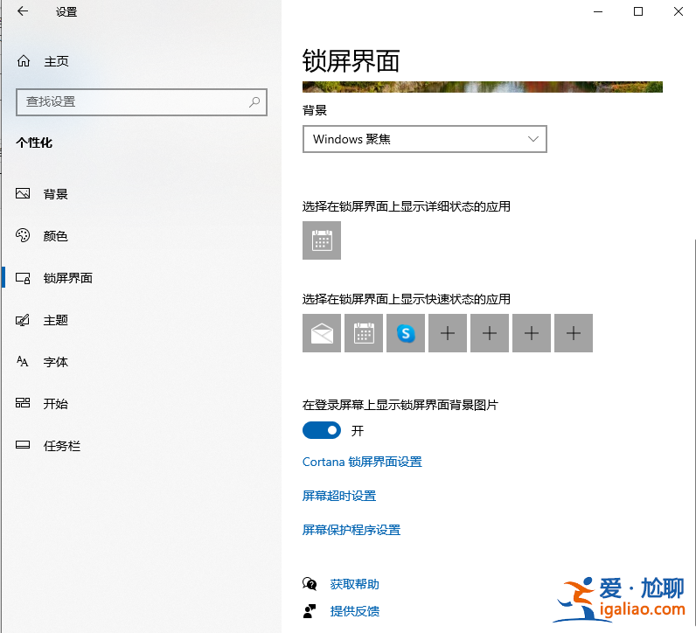Click the 获取帮助 link
696x633 pixels.
click(355, 584)
